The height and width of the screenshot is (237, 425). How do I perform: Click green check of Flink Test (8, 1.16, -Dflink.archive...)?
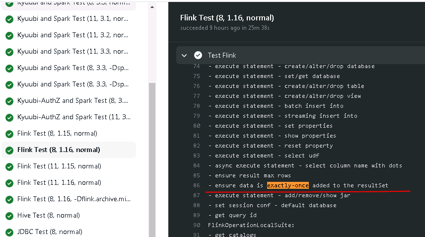9,200
